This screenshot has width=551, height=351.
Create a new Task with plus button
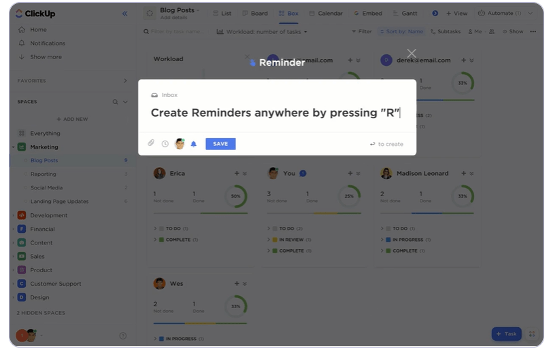coord(506,334)
